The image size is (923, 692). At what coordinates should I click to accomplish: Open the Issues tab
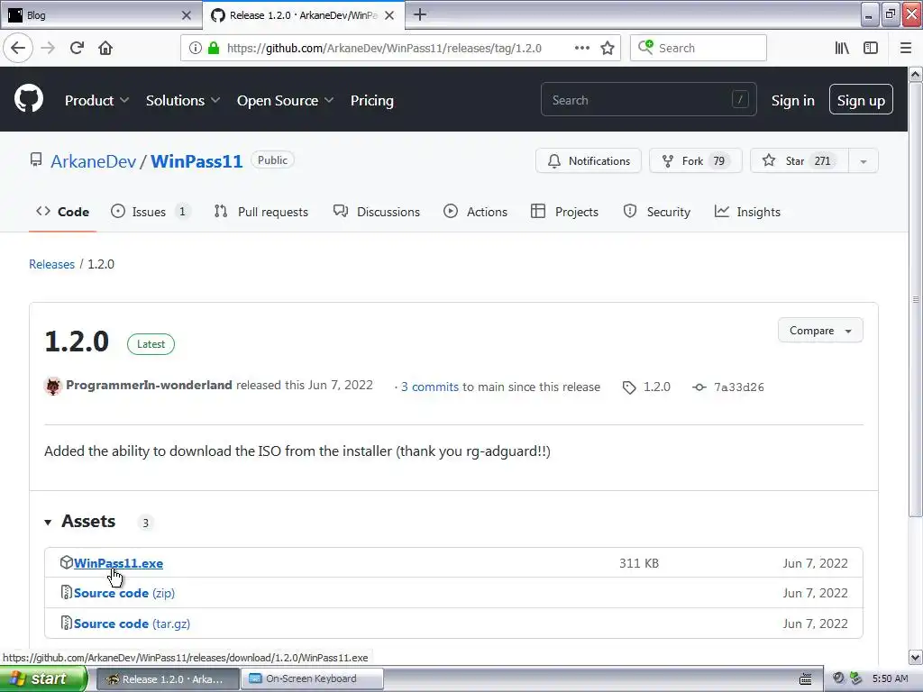point(151,212)
